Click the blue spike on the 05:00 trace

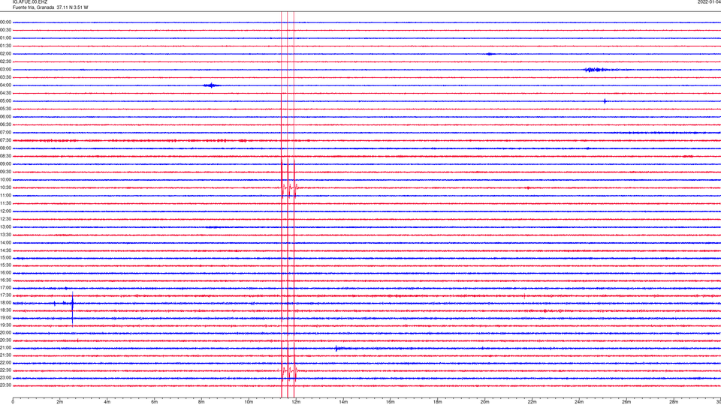[605, 101]
